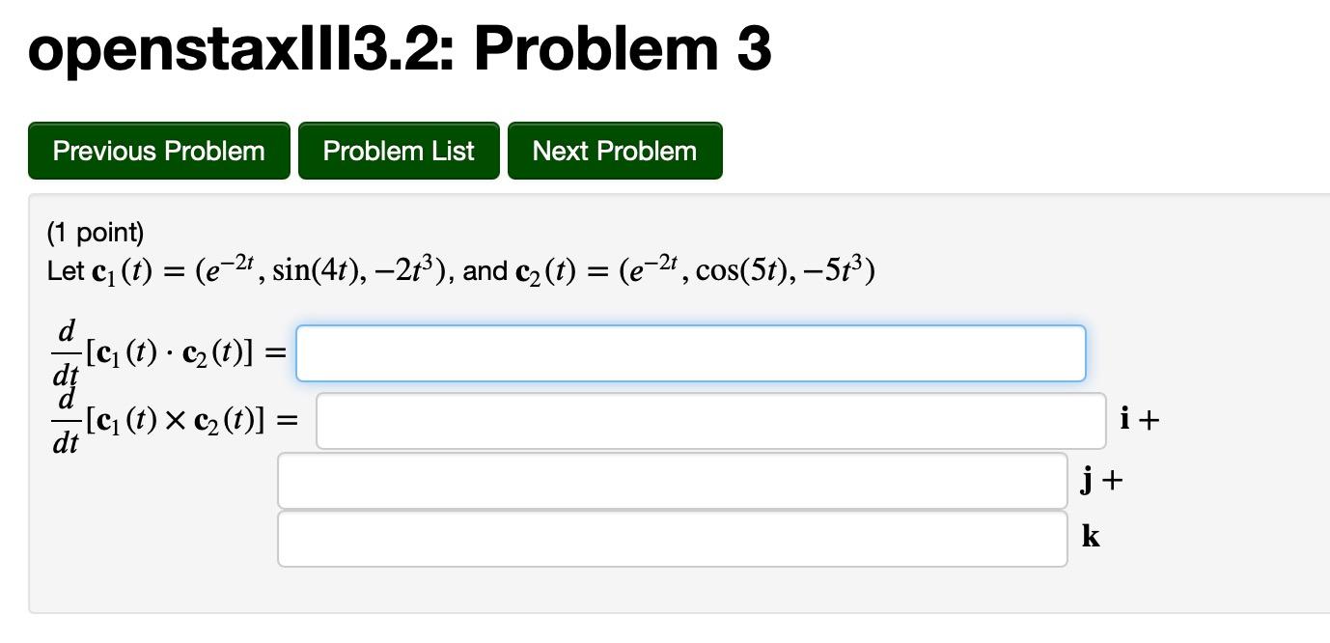Select the k-component answer field
This screenshot has height=643, width=1330.
[671, 539]
